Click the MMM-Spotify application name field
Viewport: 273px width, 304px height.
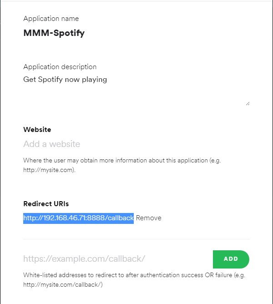tap(54, 33)
